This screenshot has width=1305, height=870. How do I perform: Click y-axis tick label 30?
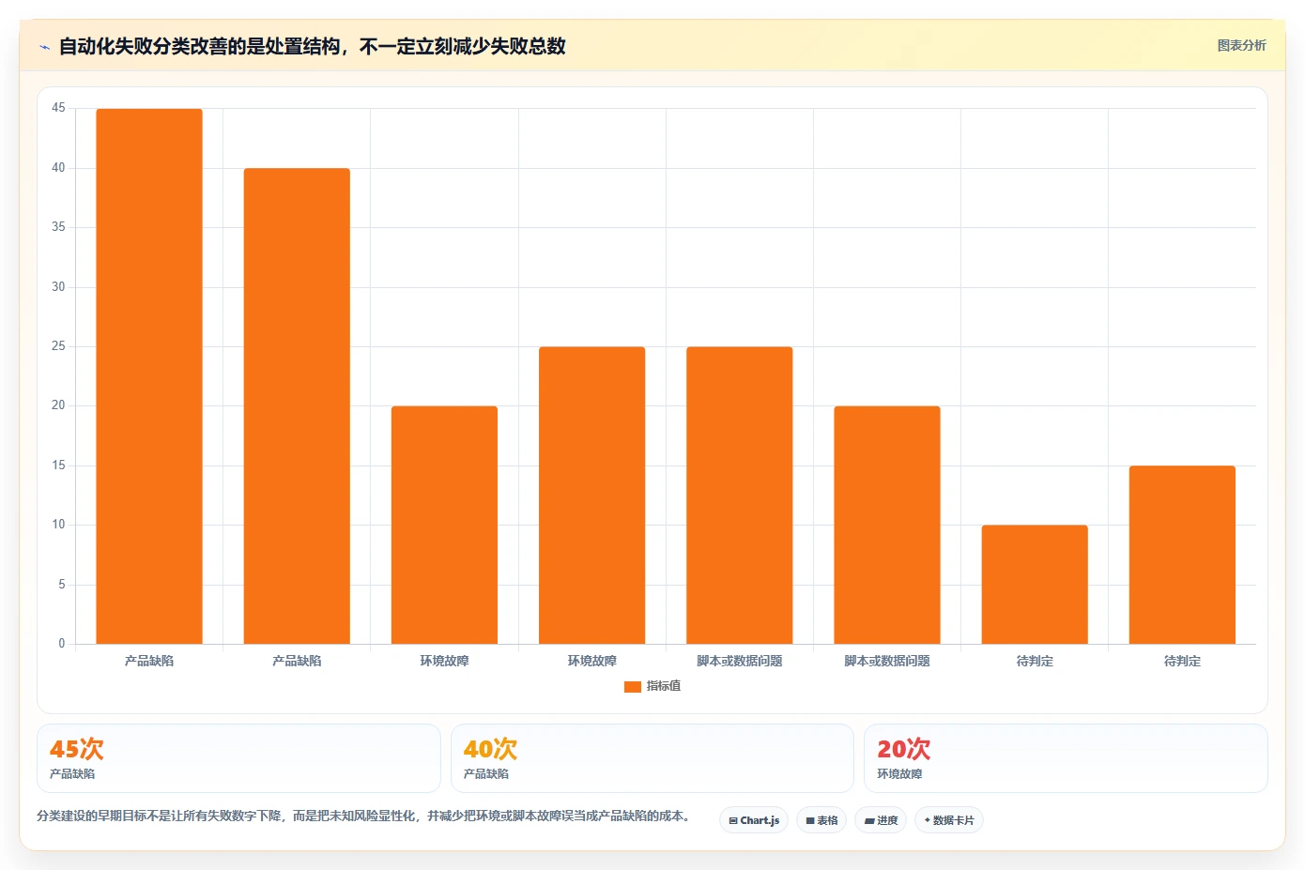click(58, 286)
